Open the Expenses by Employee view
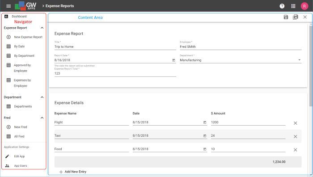The height and width of the screenshot is (177, 313). (x=22, y=83)
